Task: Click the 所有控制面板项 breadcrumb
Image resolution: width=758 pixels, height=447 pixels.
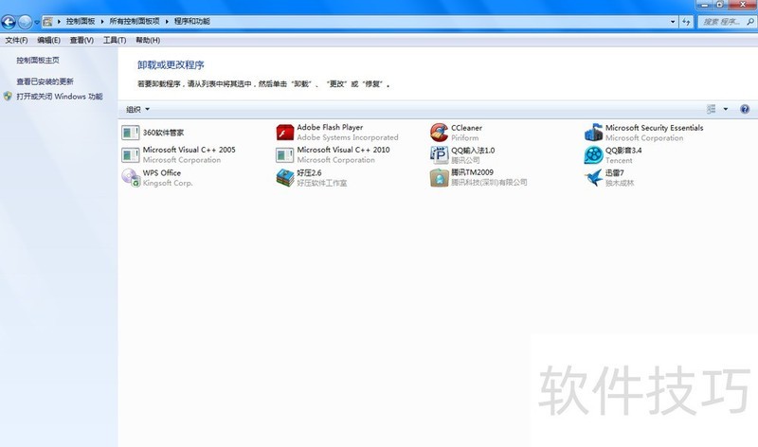Action: pyautogui.click(x=135, y=21)
